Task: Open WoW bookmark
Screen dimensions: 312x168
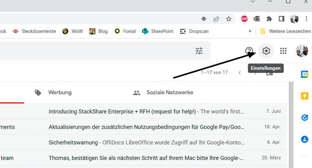Action: point(73,31)
